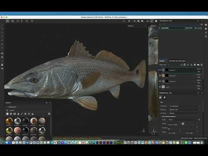Image resolution: width=208 pixels, height=156 pixels.
Task: Create a folder group in Layers panel
Action: pyautogui.click(x=198, y=65)
